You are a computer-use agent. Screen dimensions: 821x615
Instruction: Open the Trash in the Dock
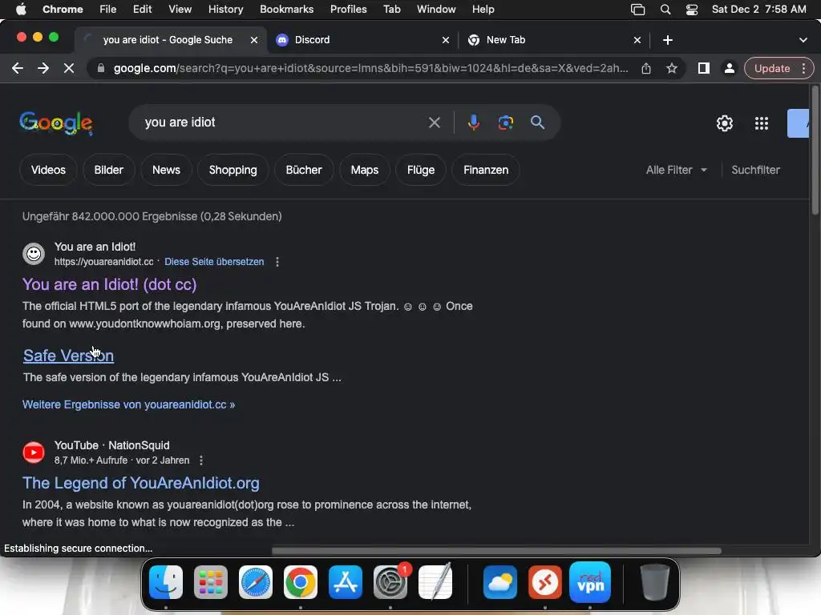654,582
